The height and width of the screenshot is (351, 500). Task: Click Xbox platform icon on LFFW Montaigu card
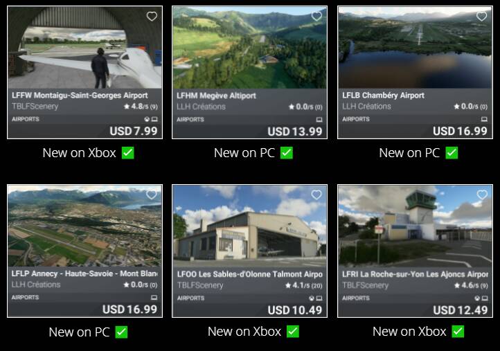point(147,119)
